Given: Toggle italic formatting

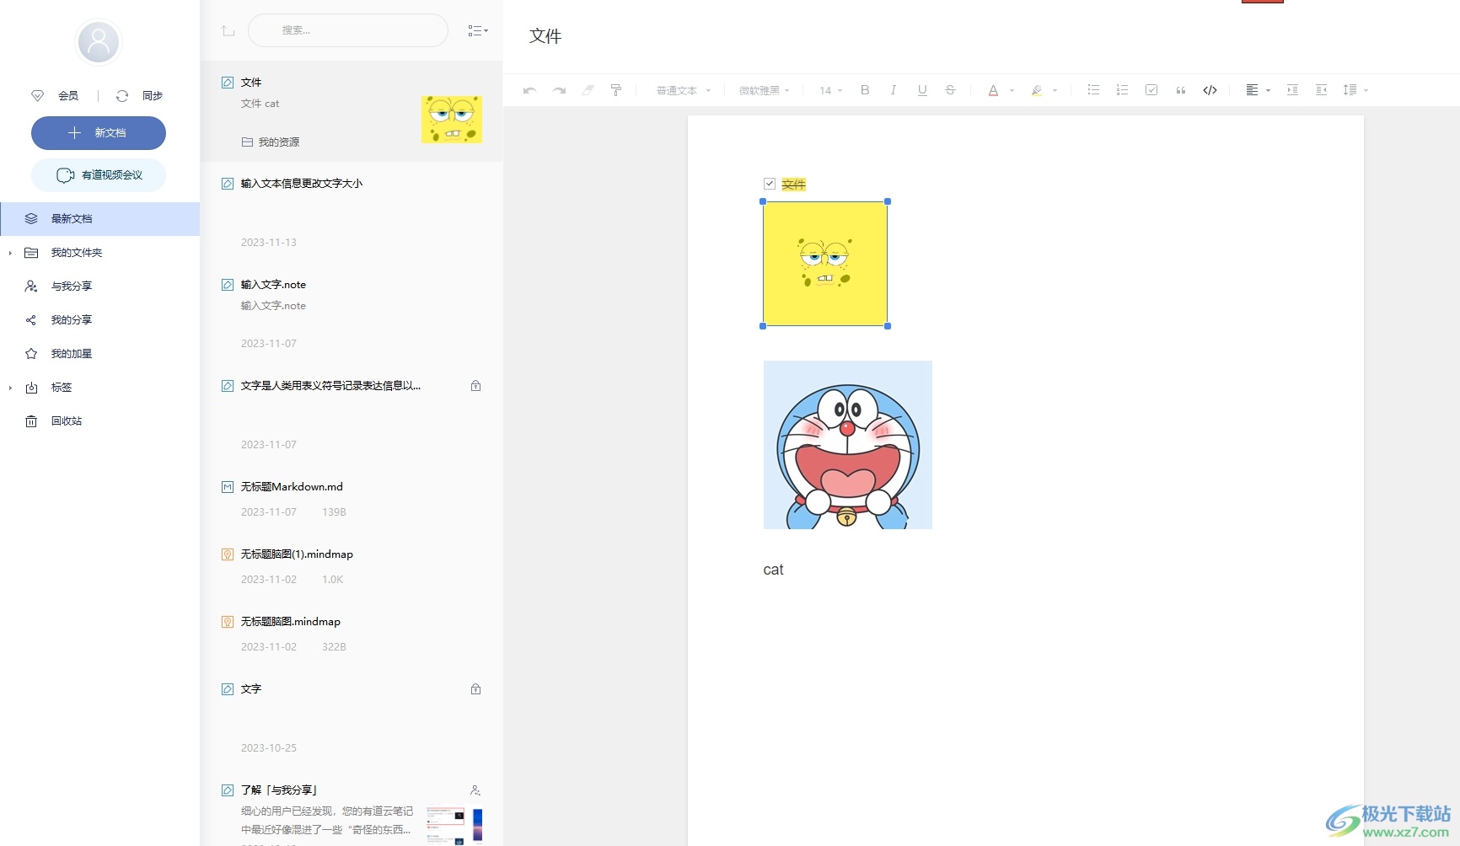Looking at the screenshot, I should 894,90.
